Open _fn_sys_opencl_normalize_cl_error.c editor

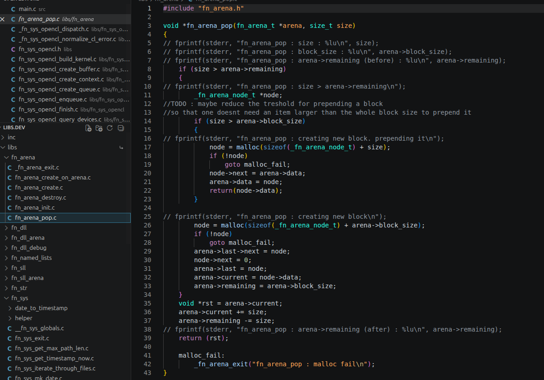click(65, 39)
